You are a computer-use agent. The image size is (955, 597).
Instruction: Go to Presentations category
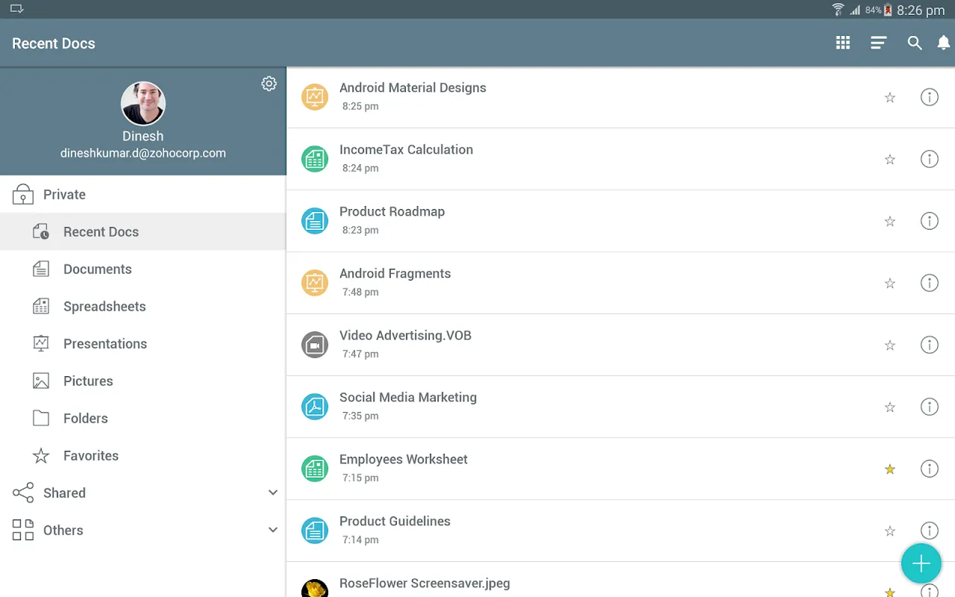105,344
